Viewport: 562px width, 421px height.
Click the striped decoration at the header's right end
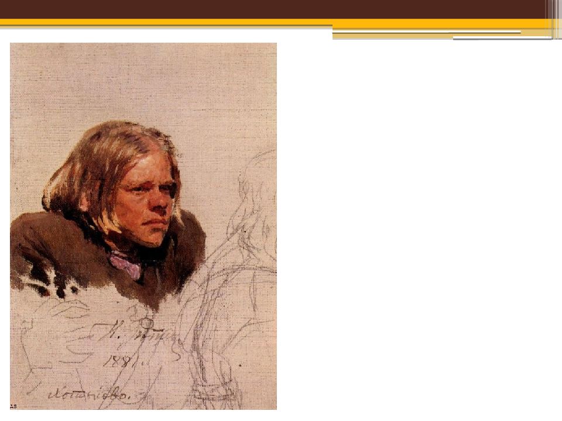pyautogui.click(x=554, y=19)
